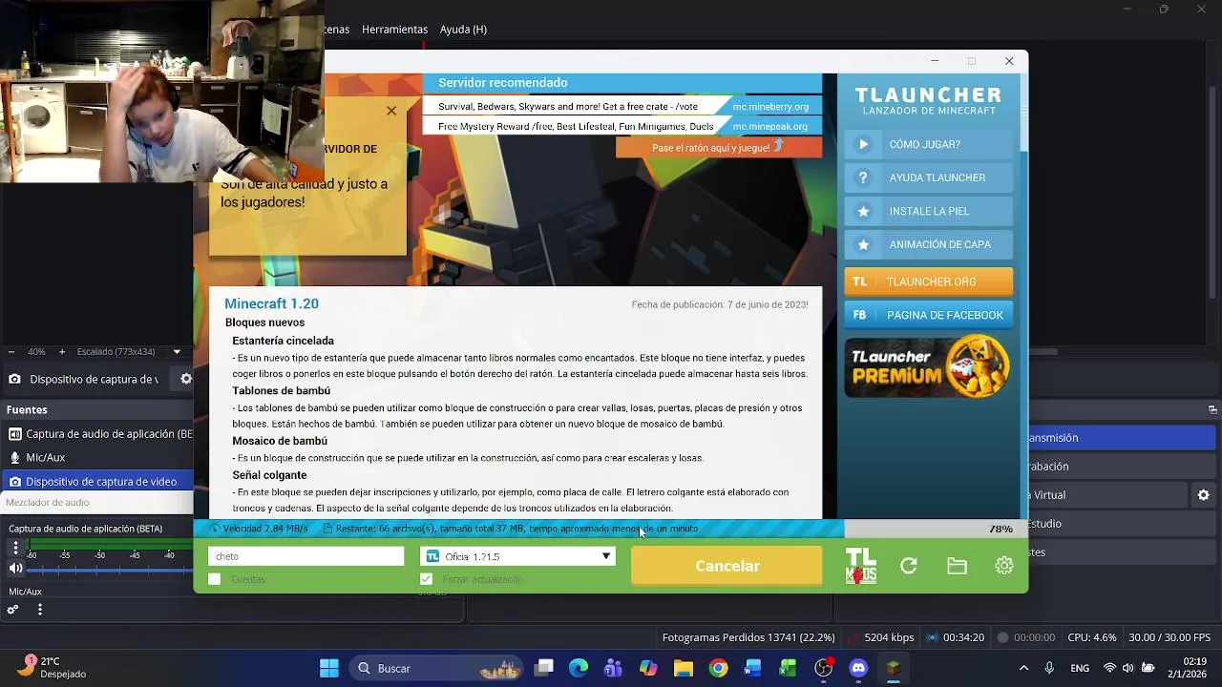
Task: Open three-dot menu of application audio capture
Action: 15,548
